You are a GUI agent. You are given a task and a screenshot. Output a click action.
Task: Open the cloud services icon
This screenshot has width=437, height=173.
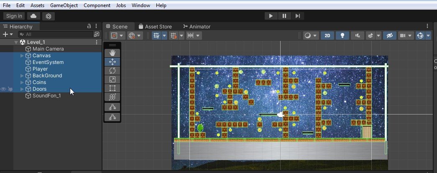(33, 16)
